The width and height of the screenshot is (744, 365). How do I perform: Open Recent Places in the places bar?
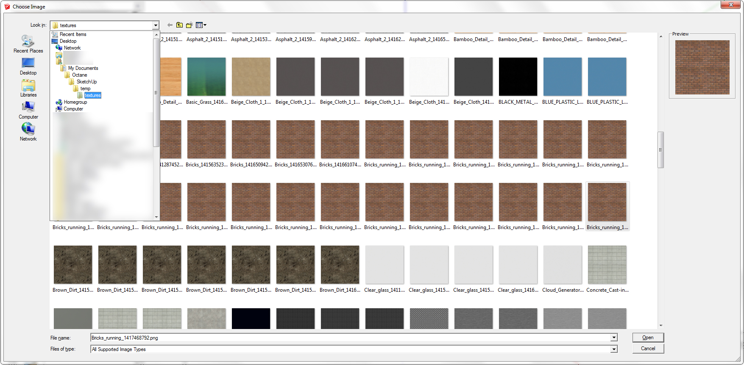click(28, 44)
